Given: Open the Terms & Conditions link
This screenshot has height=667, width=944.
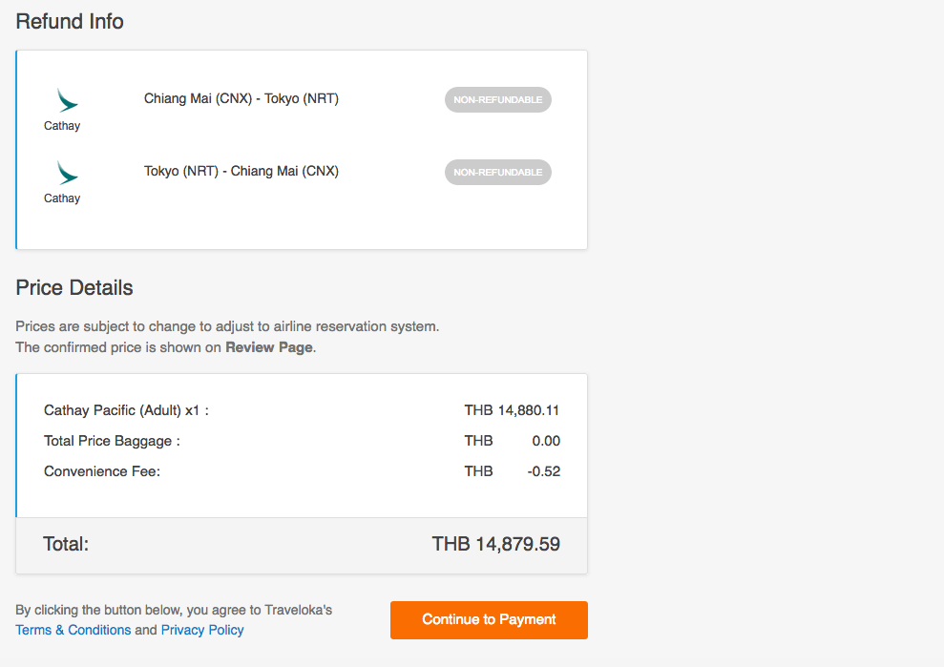Looking at the screenshot, I should [73, 630].
